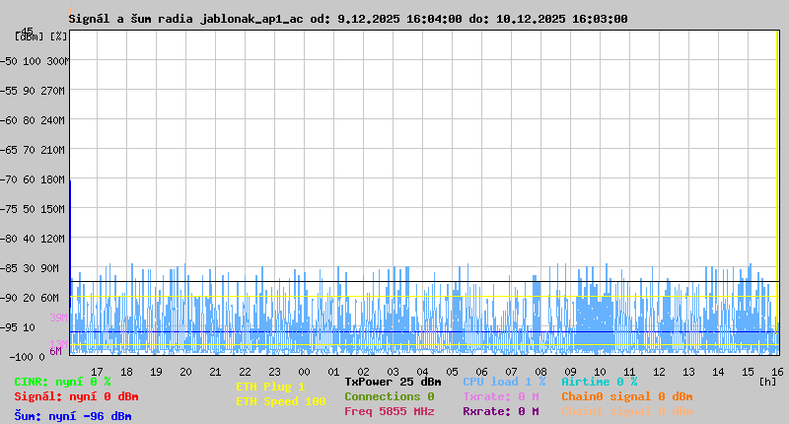Click the 'ETH Plug 1' legend text
This screenshot has height=424, width=789.
[270, 387]
